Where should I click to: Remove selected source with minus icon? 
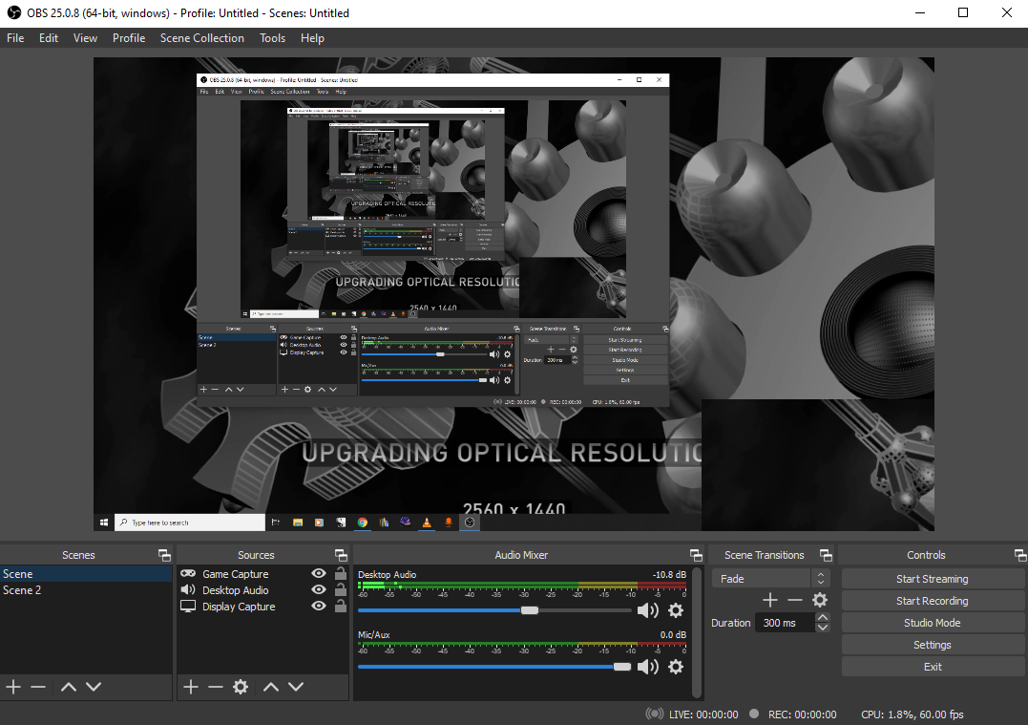[216, 687]
